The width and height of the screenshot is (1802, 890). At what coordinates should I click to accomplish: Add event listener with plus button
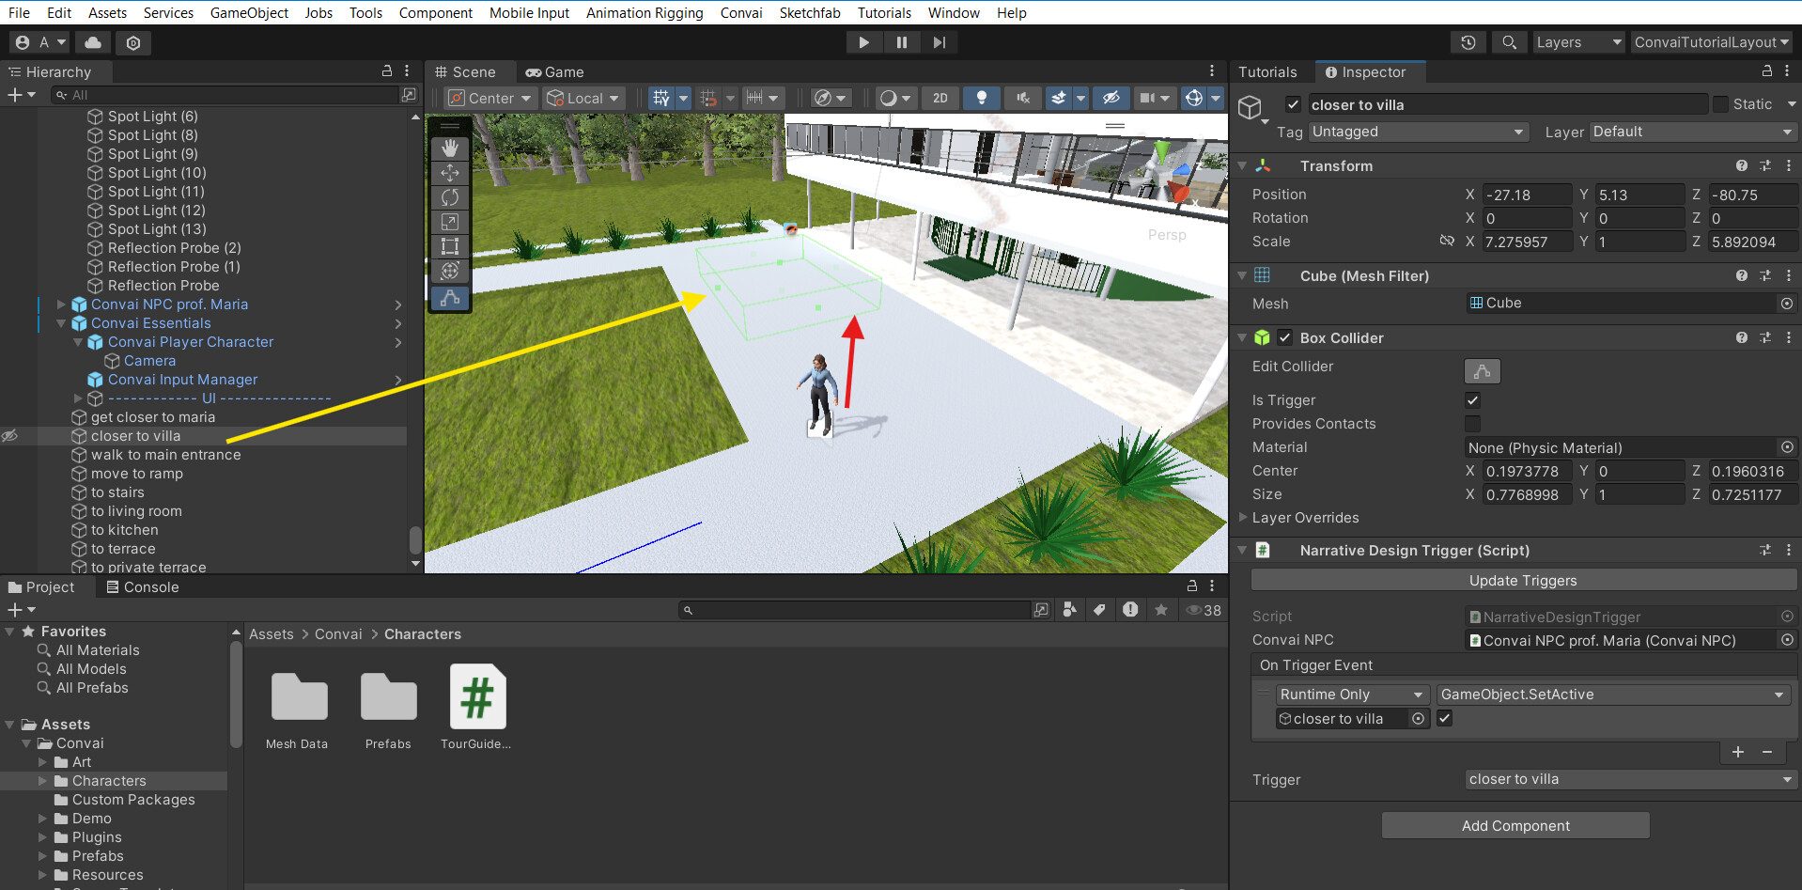pos(1738,752)
